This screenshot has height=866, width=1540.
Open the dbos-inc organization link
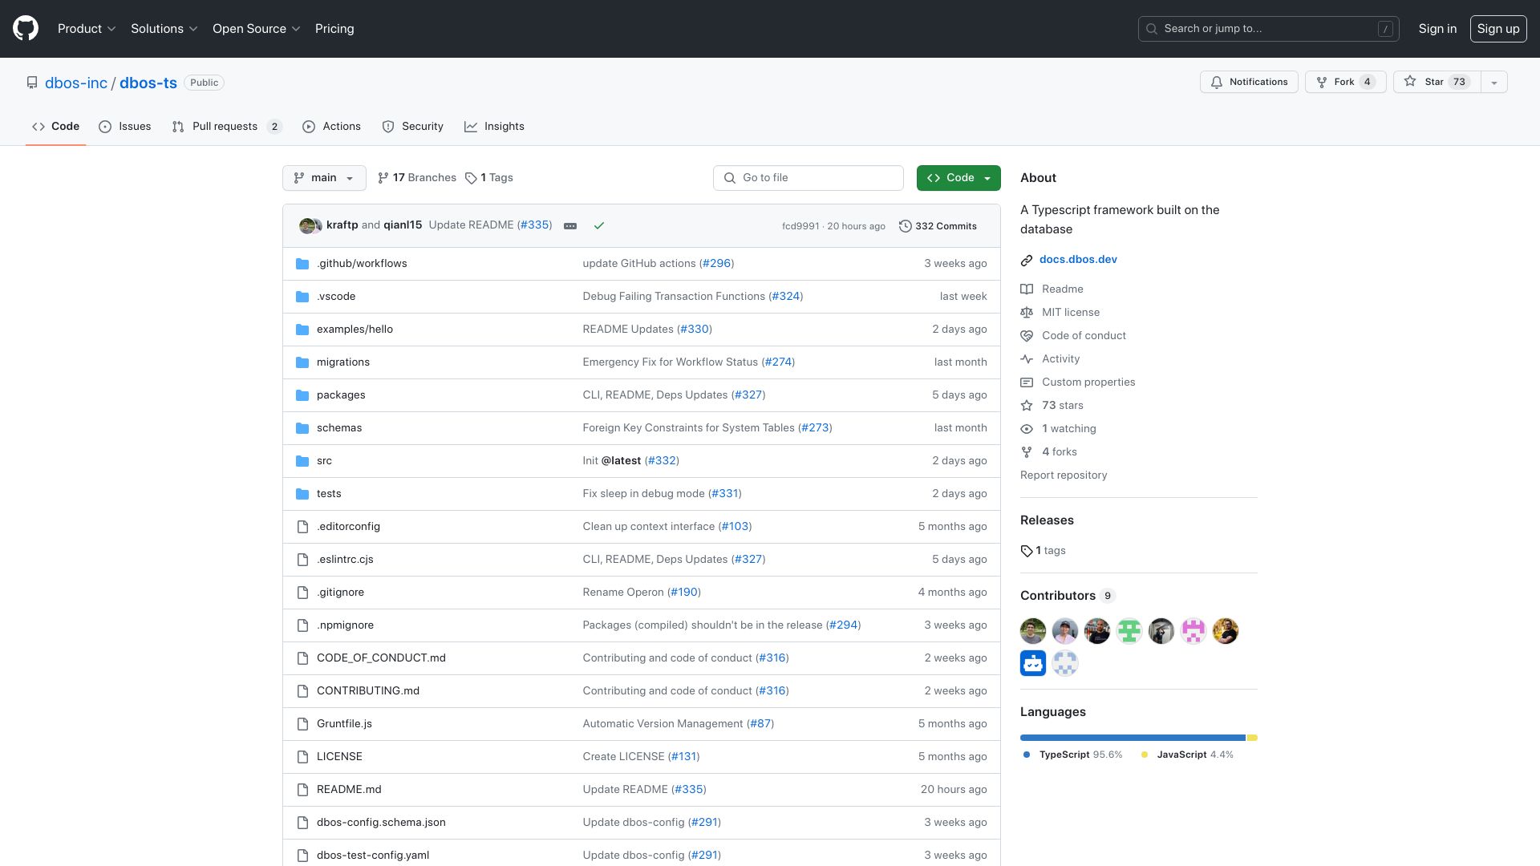click(x=76, y=83)
